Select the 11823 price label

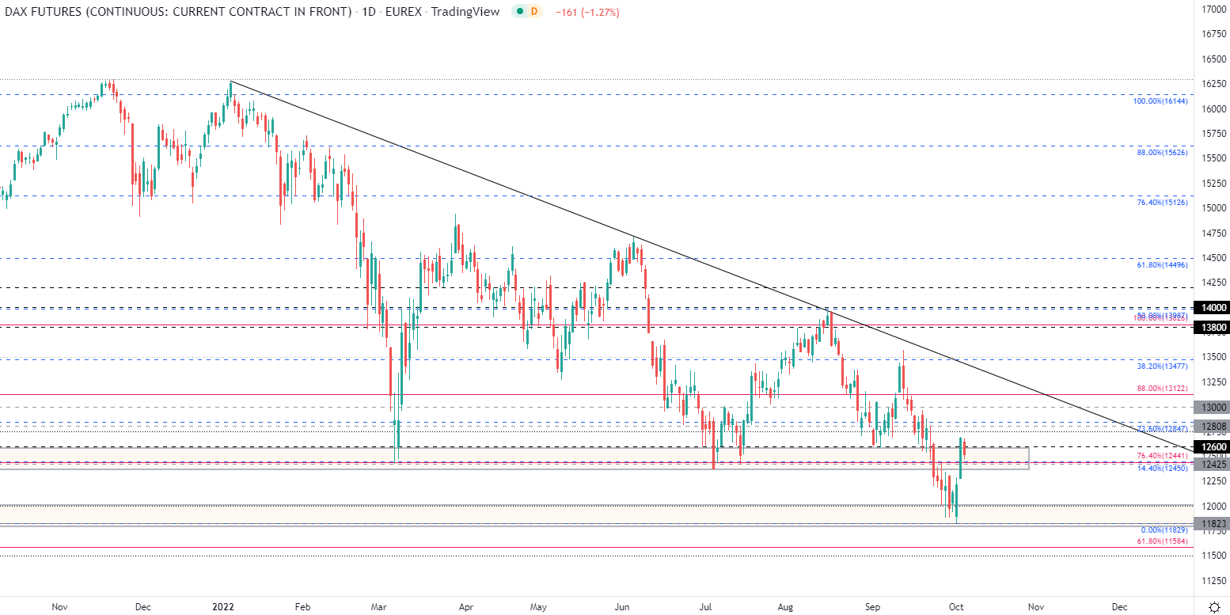click(1211, 523)
